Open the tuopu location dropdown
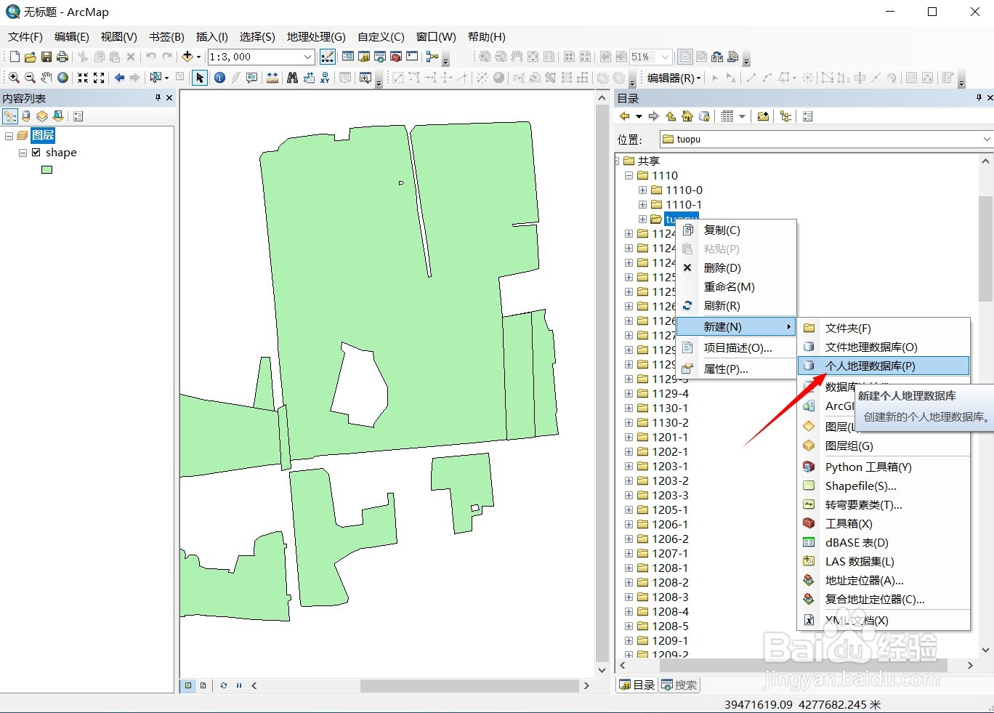Screen dimensions: 994x713 [x=987, y=139]
